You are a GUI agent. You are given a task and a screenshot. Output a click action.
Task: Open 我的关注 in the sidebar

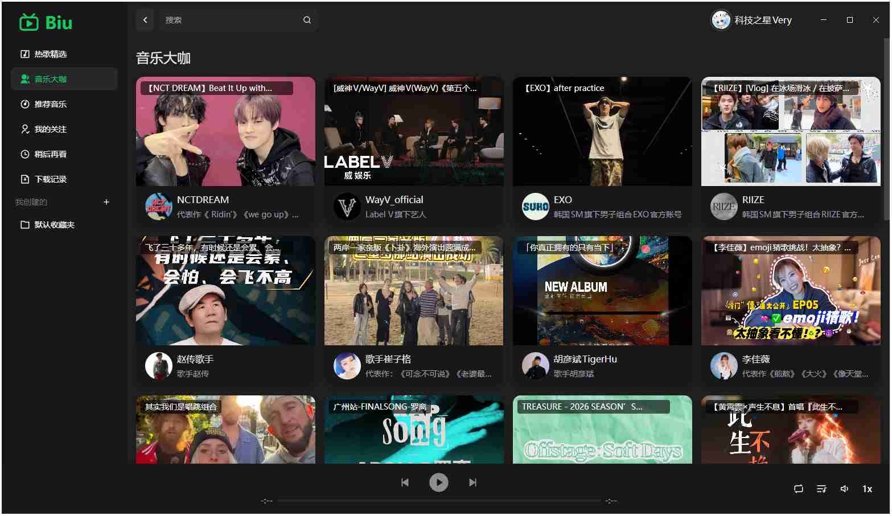pos(51,129)
